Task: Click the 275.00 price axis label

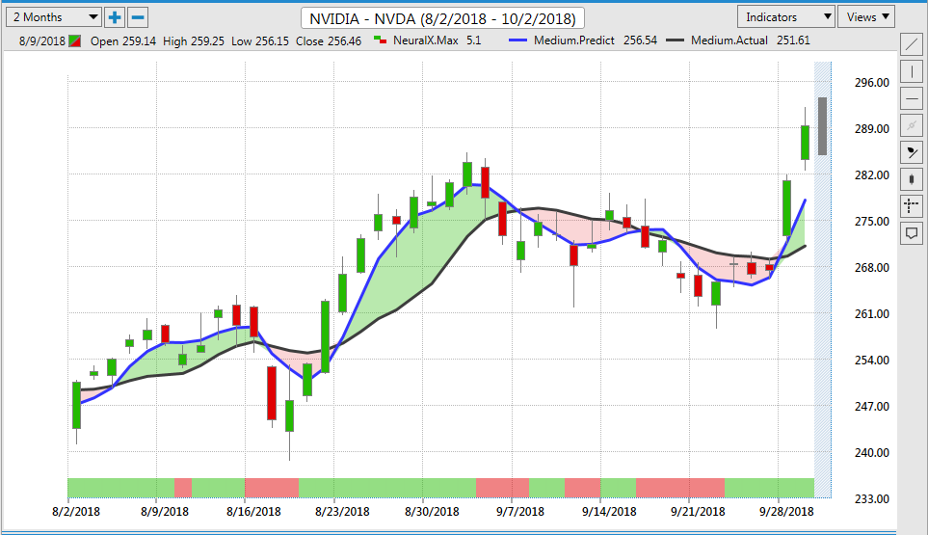Action: [x=872, y=222]
